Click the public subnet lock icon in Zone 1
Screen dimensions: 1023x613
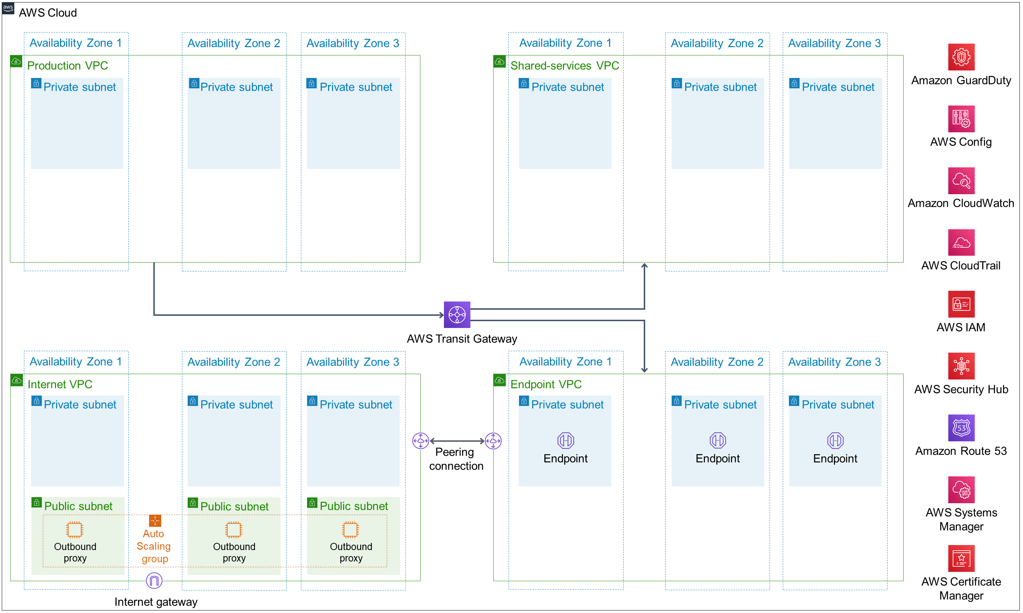pos(37,502)
